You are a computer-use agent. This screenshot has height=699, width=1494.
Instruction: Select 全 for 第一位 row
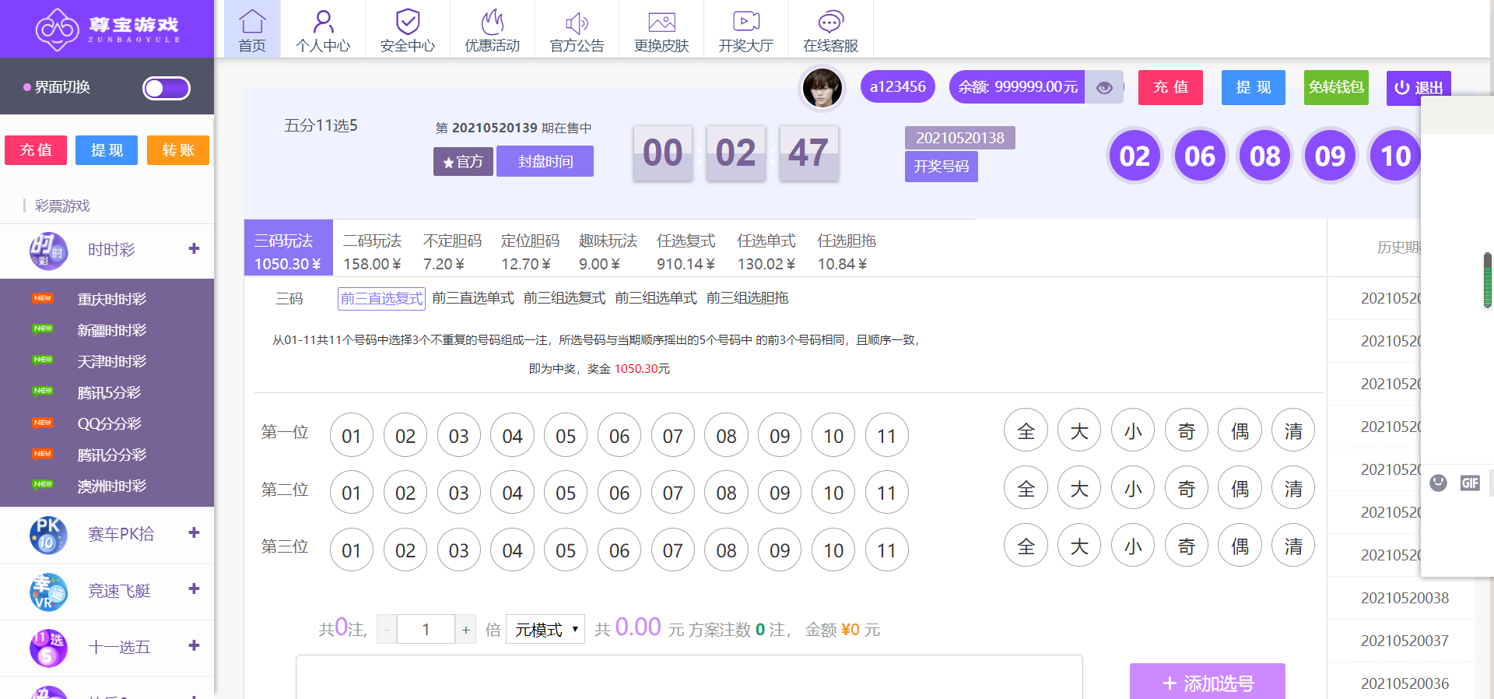pos(1026,430)
